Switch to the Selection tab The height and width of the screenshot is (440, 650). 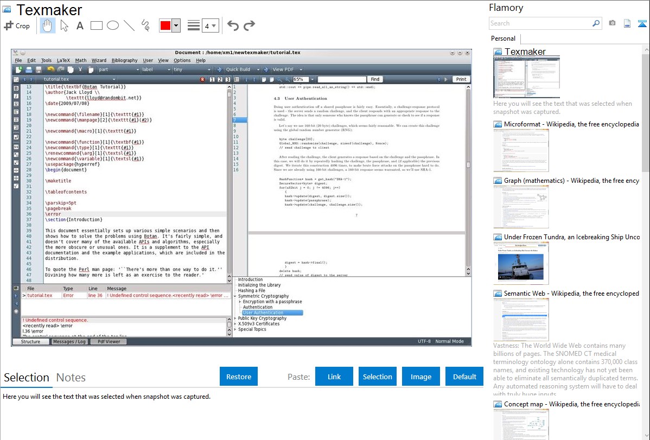pyautogui.click(x=26, y=378)
